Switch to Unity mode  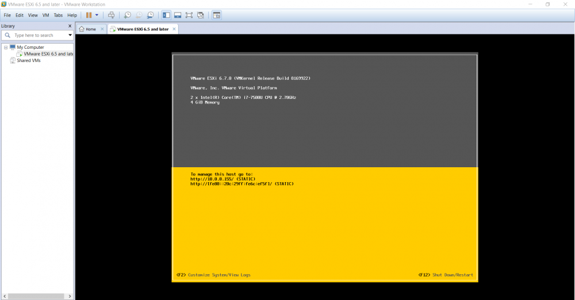(200, 15)
